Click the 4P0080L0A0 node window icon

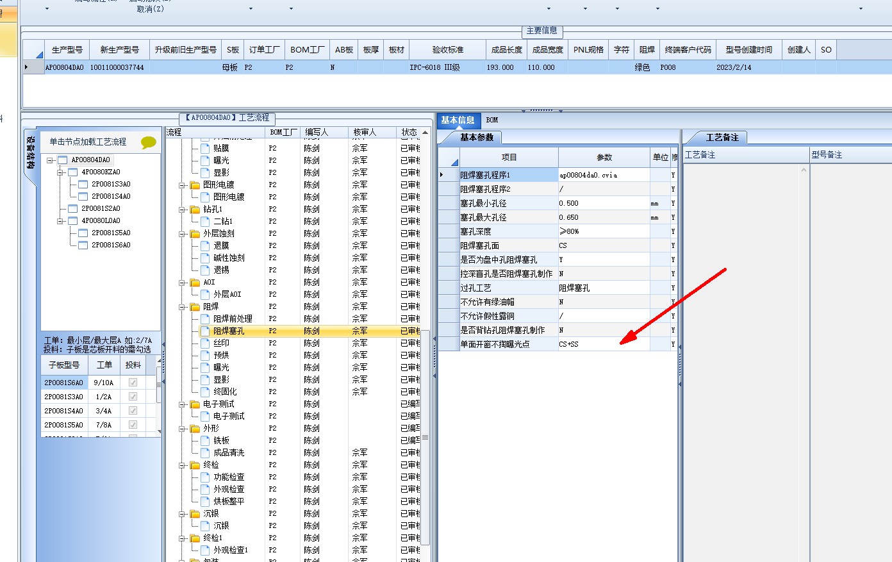click(x=72, y=220)
